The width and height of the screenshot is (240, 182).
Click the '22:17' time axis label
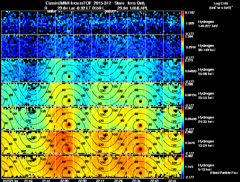tap(100, 181)
